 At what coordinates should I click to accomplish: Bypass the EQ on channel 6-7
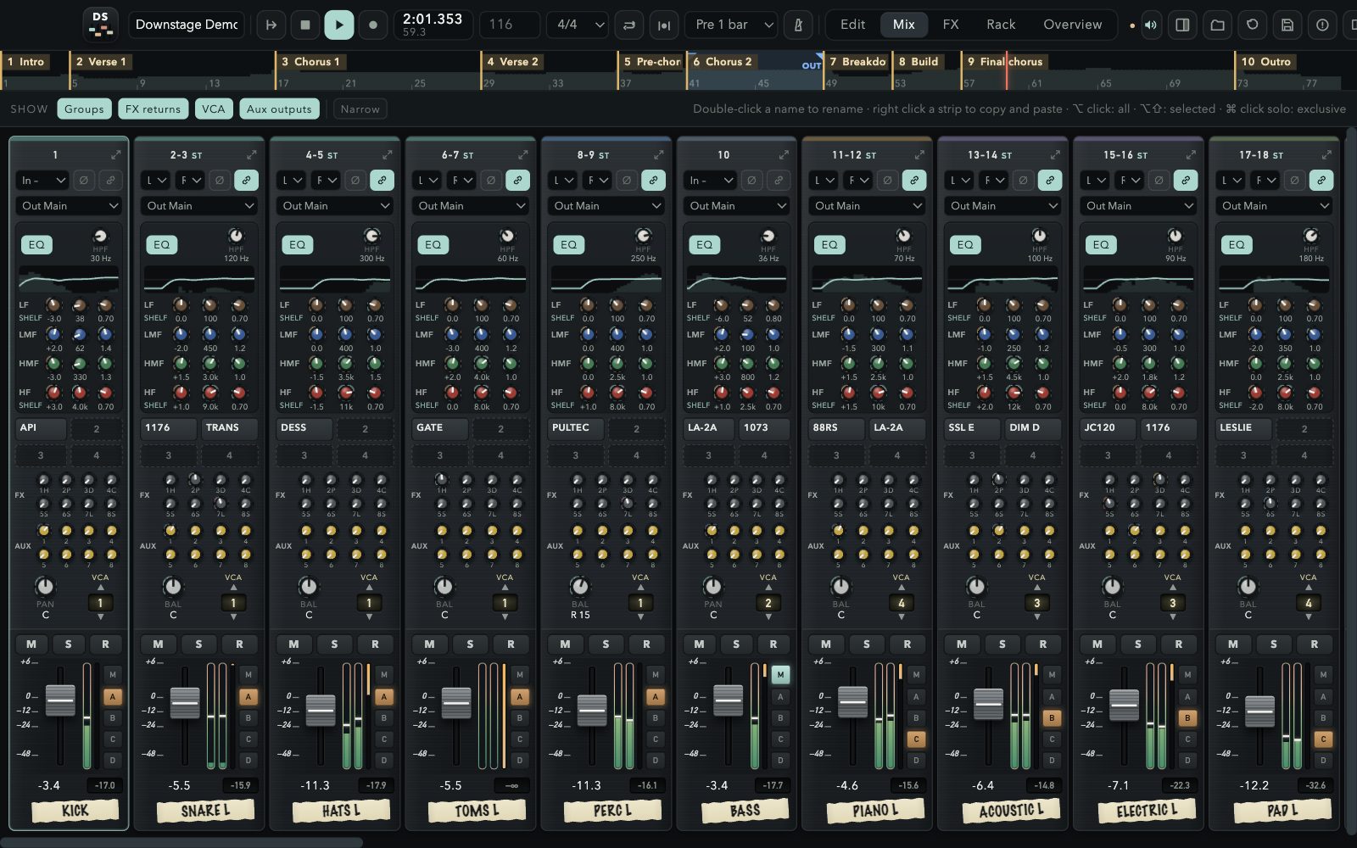[x=433, y=244]
